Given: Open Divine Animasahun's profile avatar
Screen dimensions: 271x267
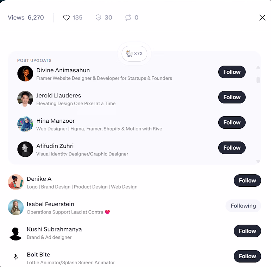Looking at the screenshot, I should pos(25,74).
